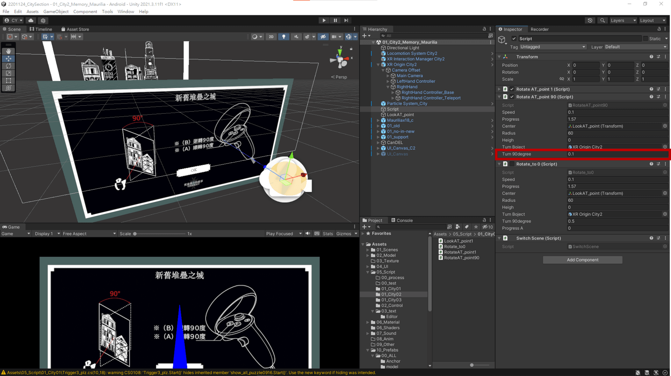This screenshot has width=671, height=376.
Task: Open the camera Gizmos icon in Scene toolbar
Action: (335, 37)
